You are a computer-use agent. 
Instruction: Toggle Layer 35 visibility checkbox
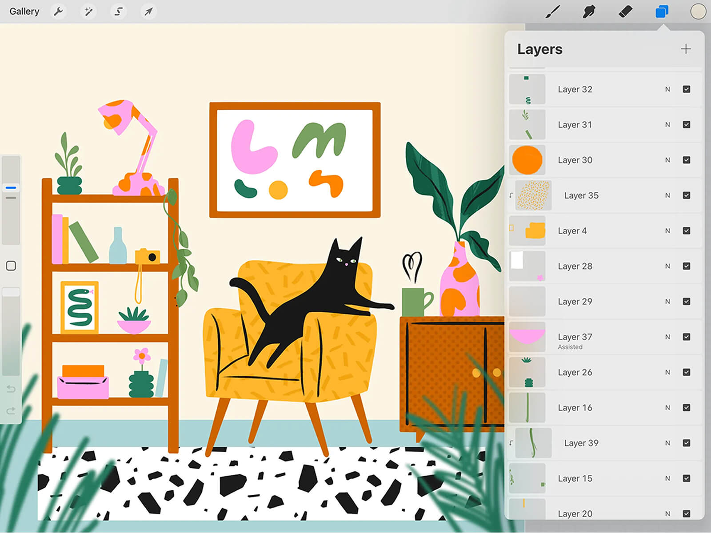pyautogui.click(x=687, y=195)
